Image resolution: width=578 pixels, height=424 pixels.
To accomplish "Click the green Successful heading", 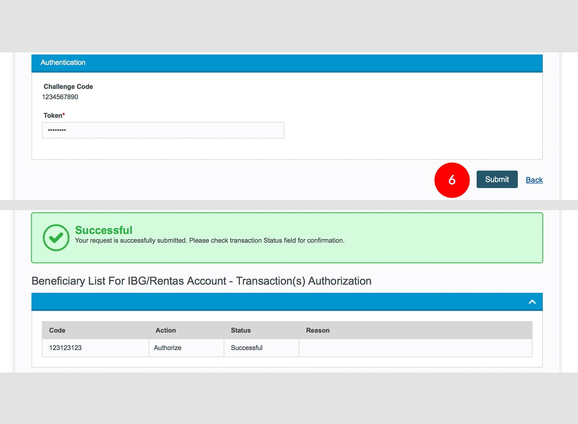I will tap(104, 230).
